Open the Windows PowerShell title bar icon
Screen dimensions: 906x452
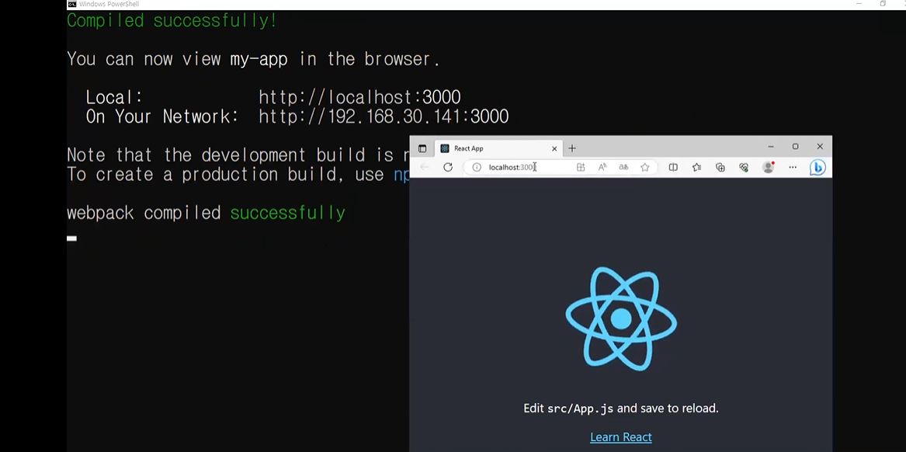[71, 4]
